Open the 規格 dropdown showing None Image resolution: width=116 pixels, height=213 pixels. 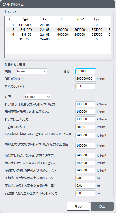click(x=32, y=71)
